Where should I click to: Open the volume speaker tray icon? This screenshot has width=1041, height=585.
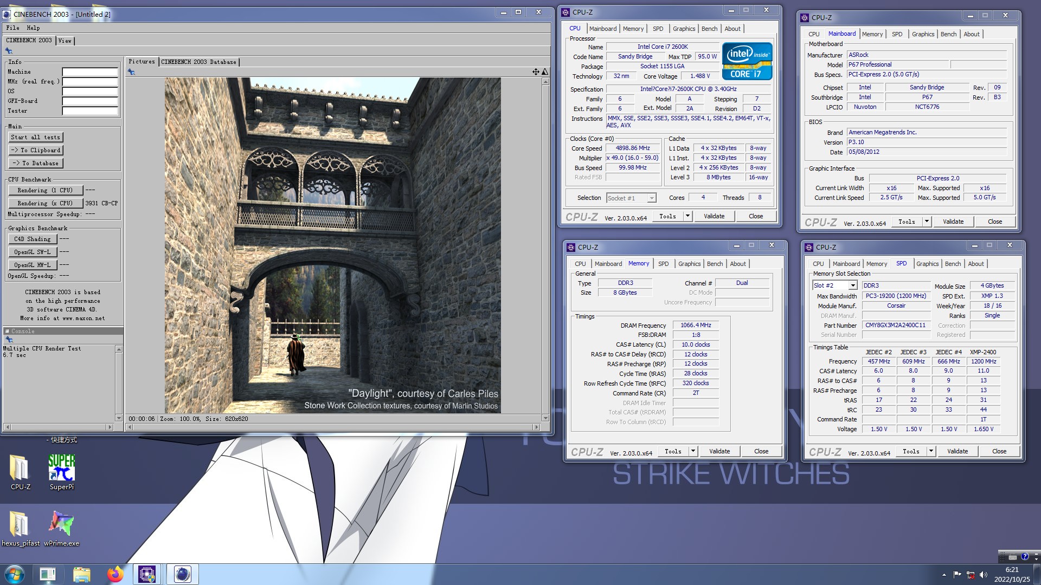(x=984, y=575)
